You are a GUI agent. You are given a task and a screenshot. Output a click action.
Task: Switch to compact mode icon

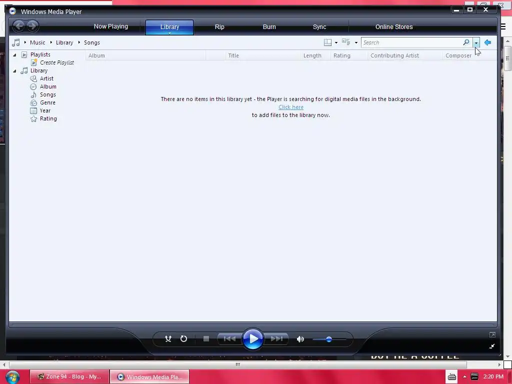(492, 346)
